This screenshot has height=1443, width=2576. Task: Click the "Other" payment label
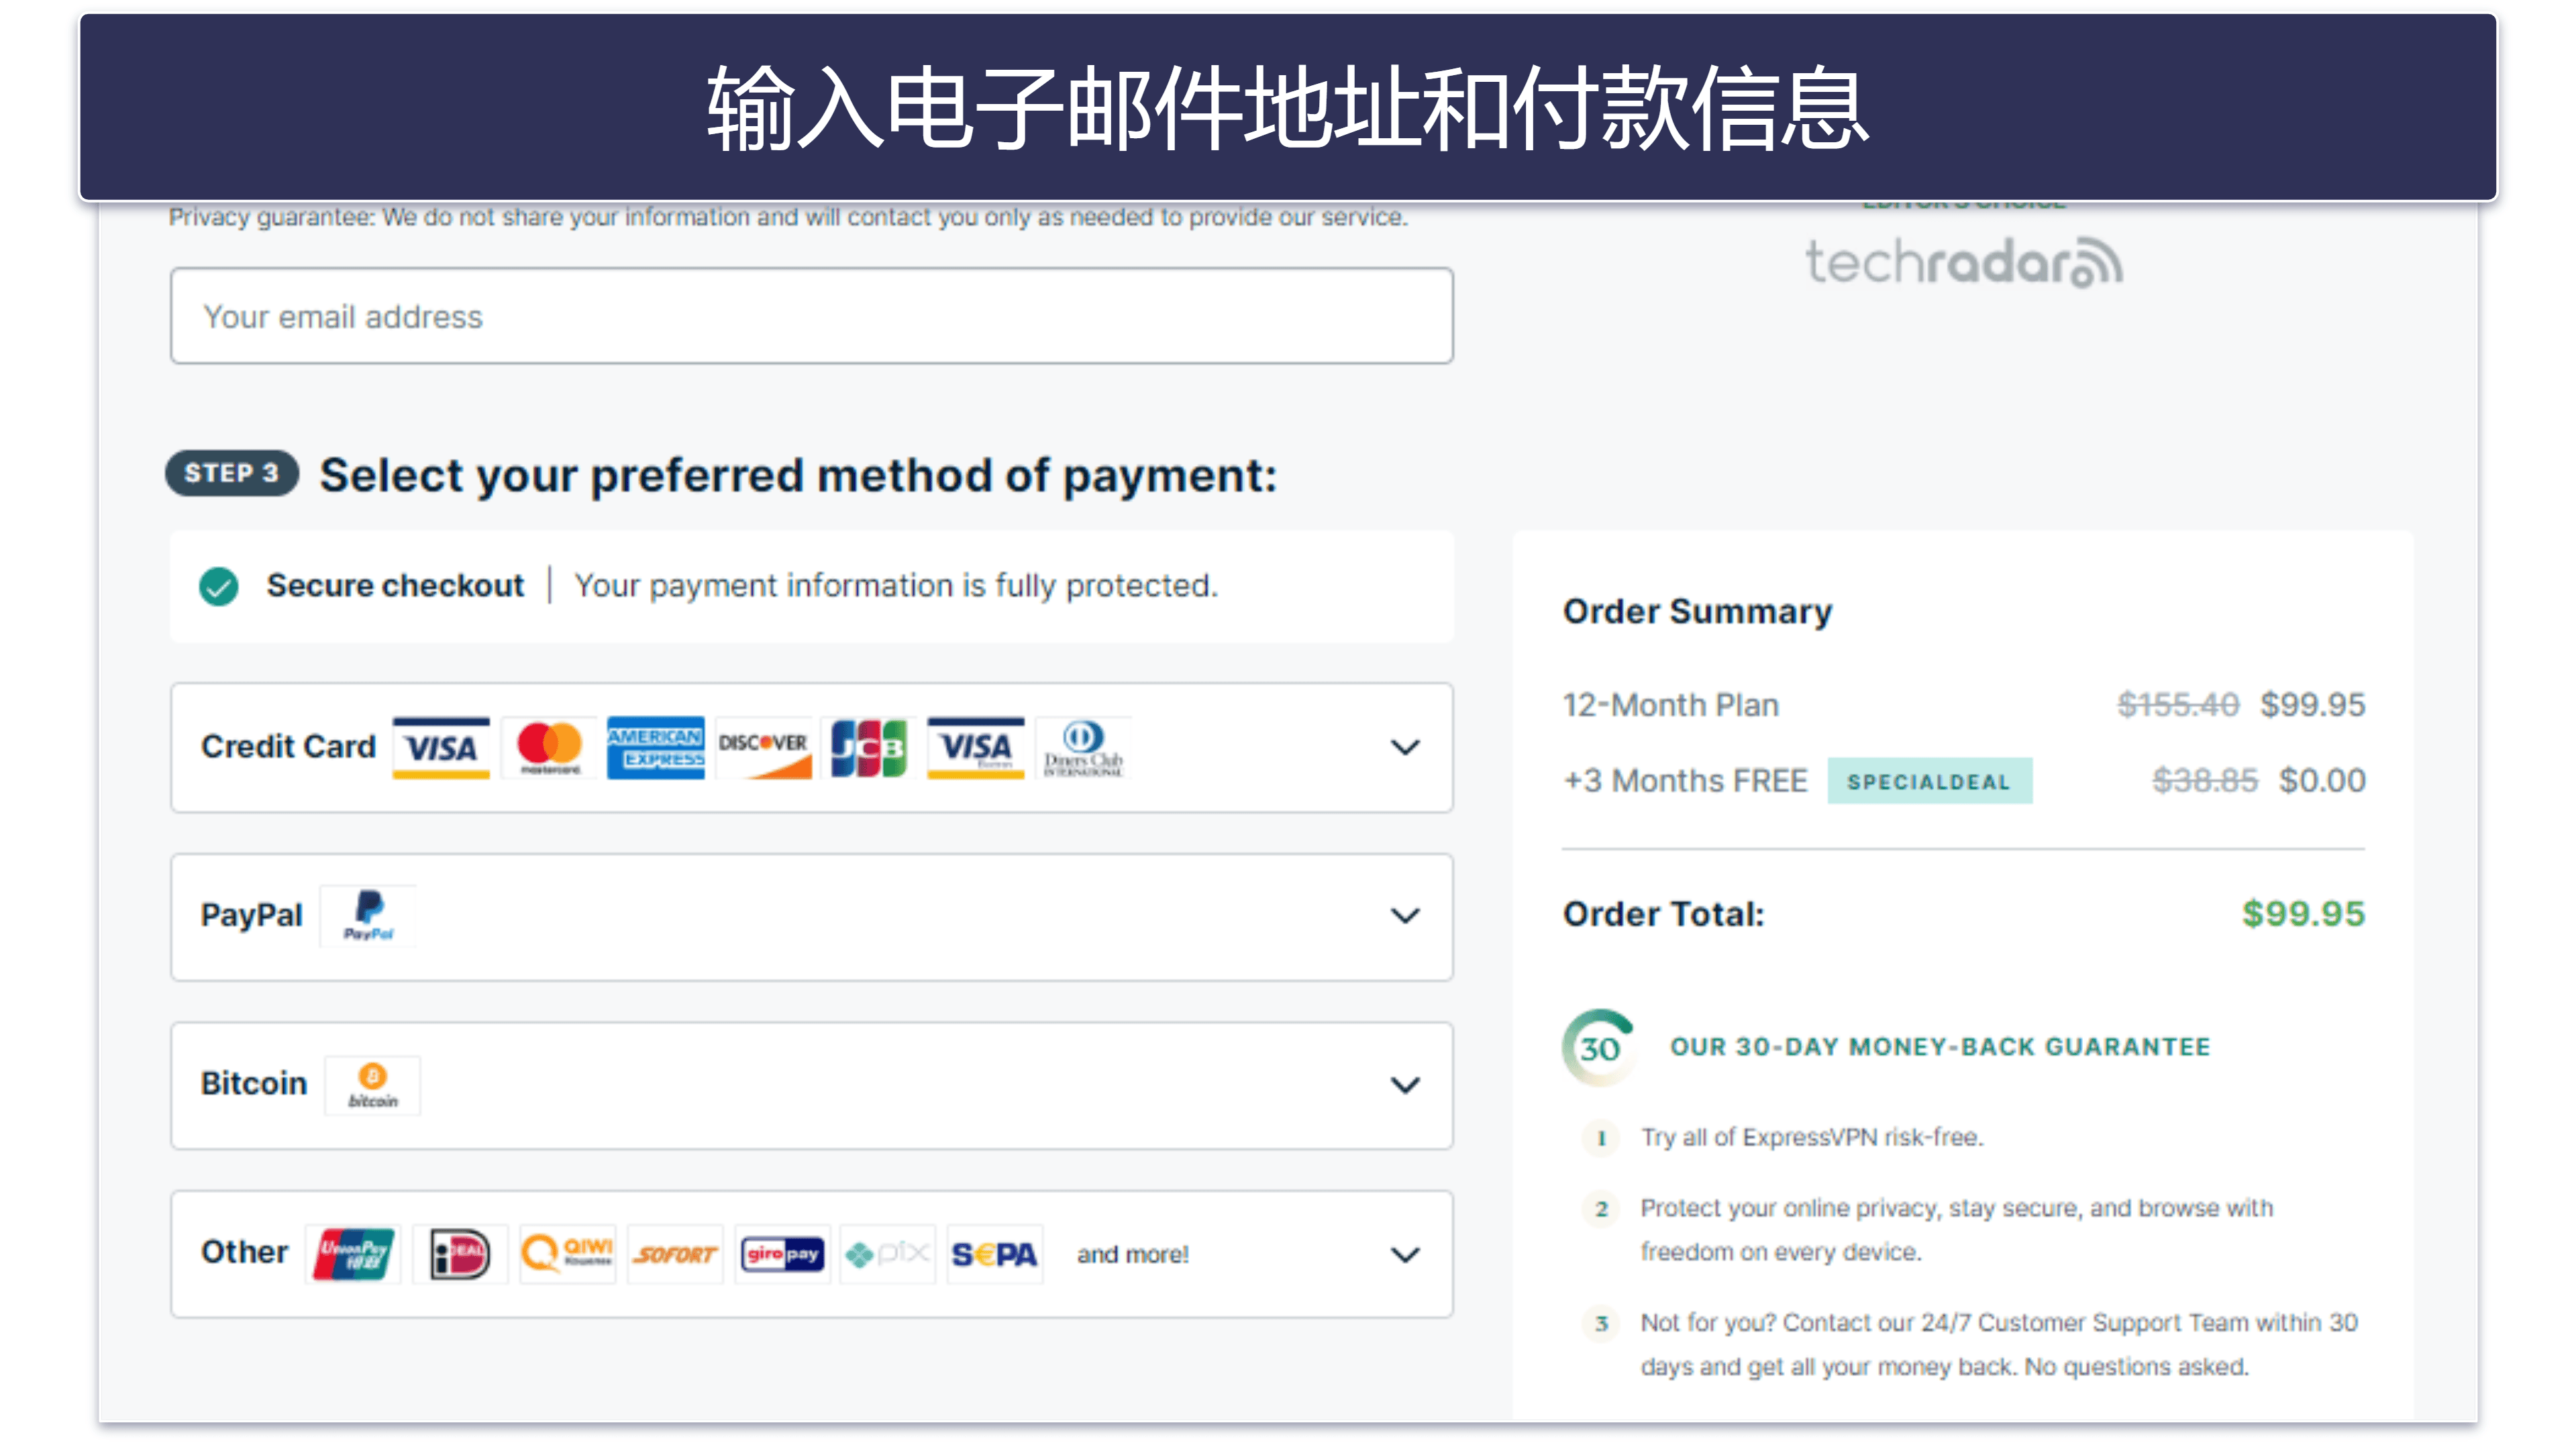pyautogui.click(x=244, y=1252)
